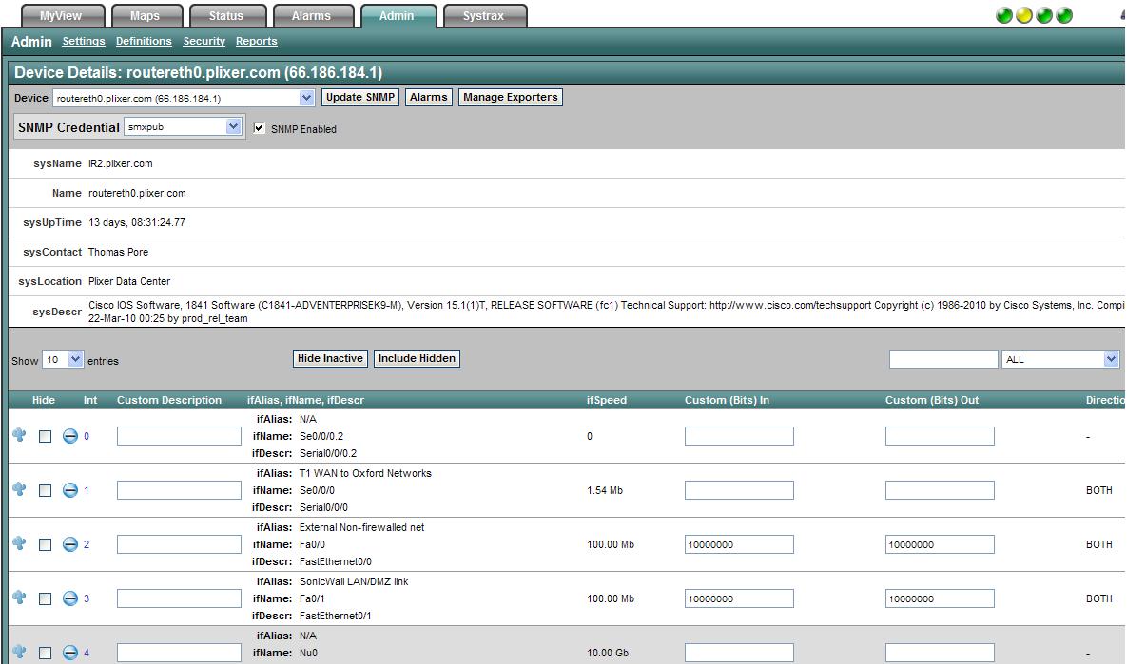Click the Include Hidden button

417,358
